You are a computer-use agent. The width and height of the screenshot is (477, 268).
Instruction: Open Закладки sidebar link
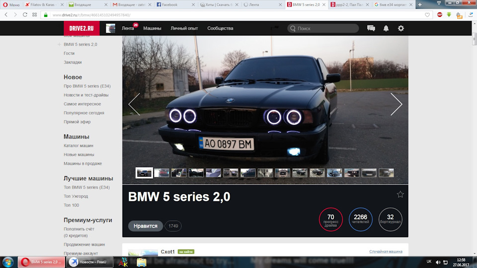coord(73,62)
